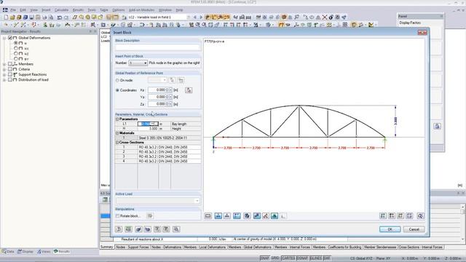Click the Save diskette icon
The height and width of the screenshot is (262, 466).
pos(31,17)
